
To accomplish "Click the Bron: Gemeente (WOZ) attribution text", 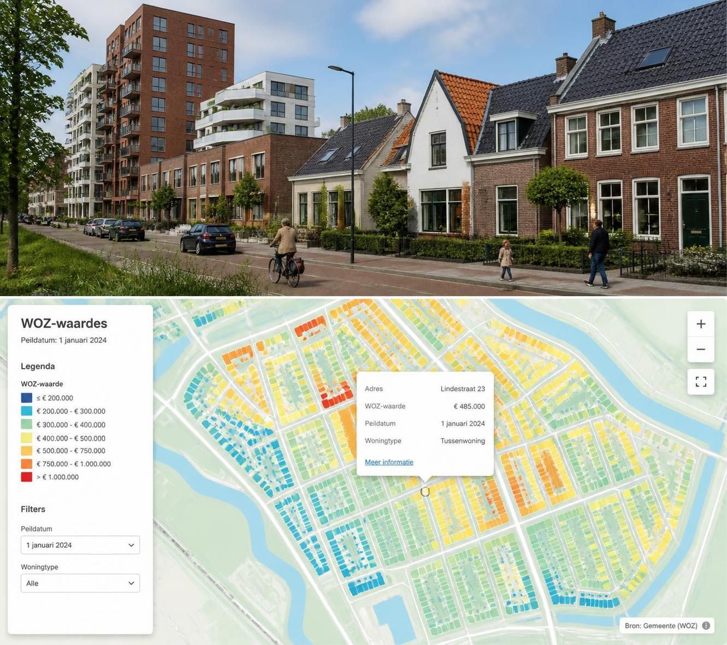I will tap(661, 626).
